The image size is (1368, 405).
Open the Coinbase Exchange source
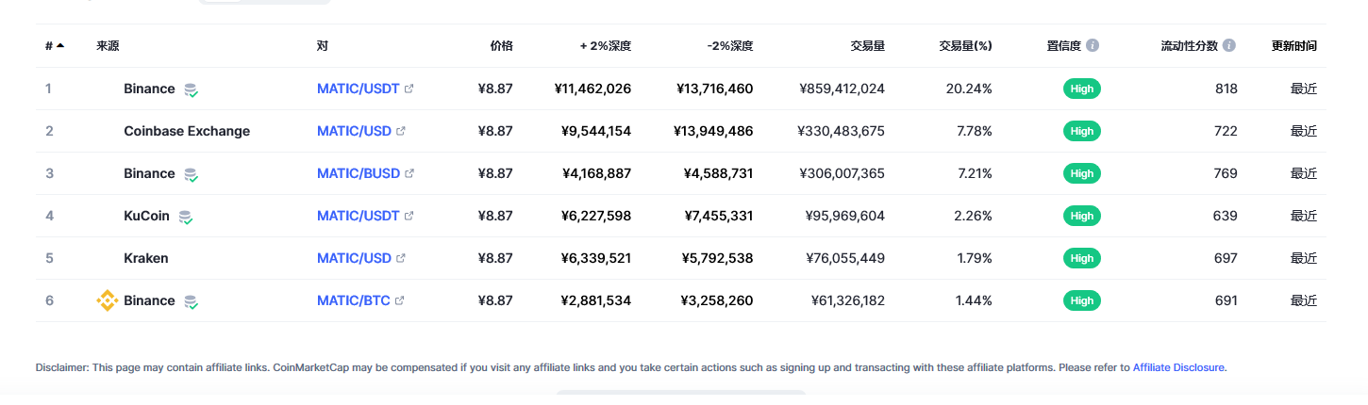click(x=187, y=131)
